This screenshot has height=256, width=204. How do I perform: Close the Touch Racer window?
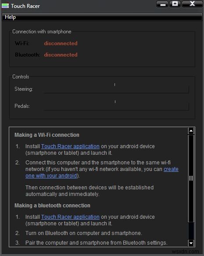pyautogui.click(x=192, y=4)
